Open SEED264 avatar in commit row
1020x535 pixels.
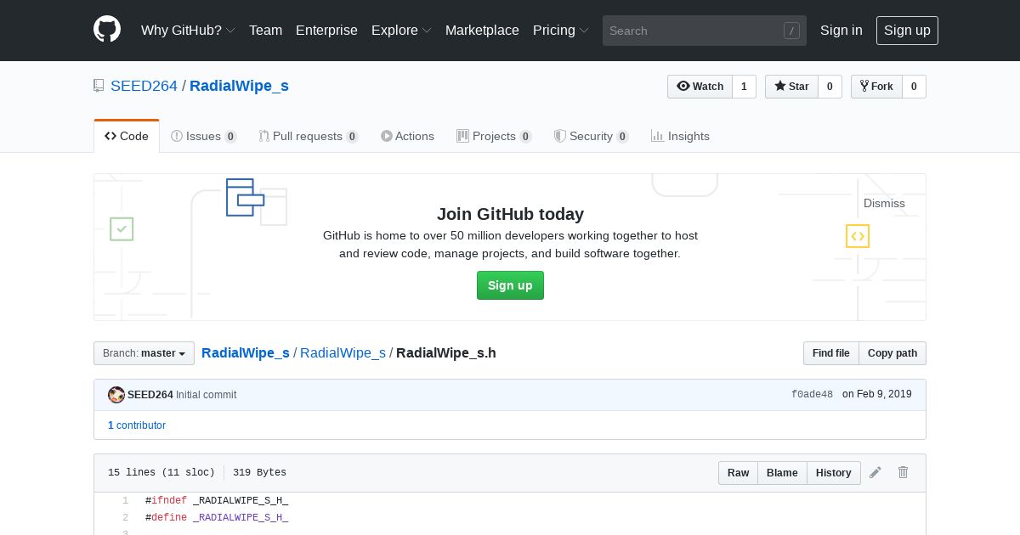[x=116, y=395]
